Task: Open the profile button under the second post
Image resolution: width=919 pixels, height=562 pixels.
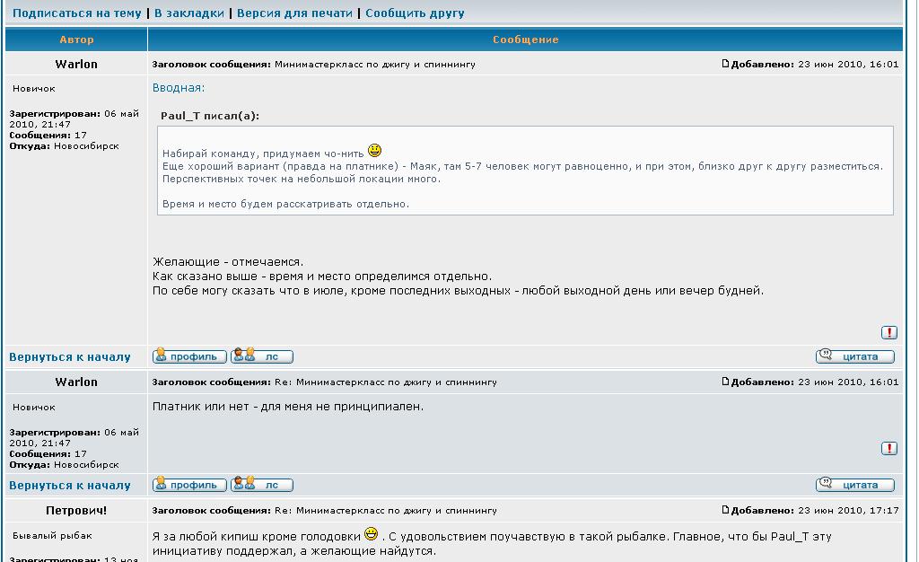Action: [188, 485]
